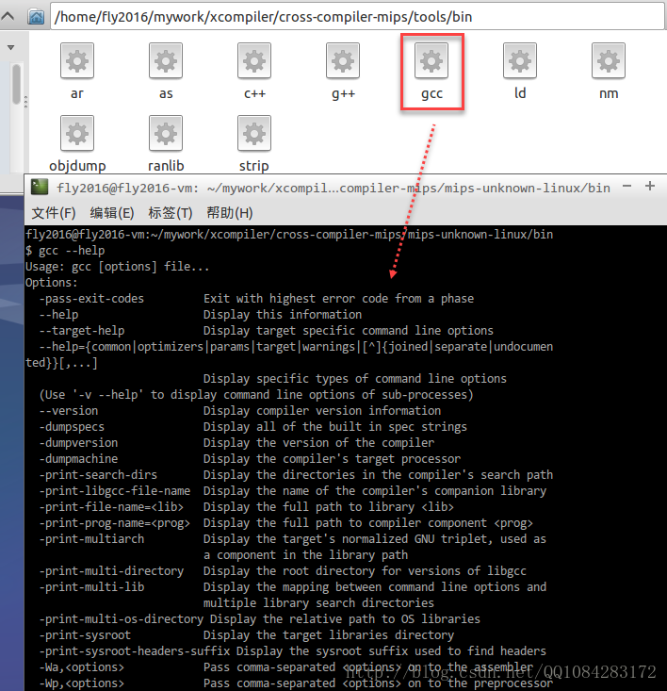Maximize the terminal window with plus button
Screen dimensions: 667x691
(x=650, y=187)
